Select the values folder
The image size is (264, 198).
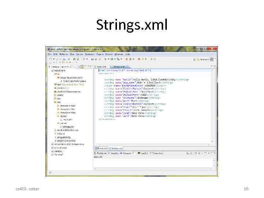[62, 123]
